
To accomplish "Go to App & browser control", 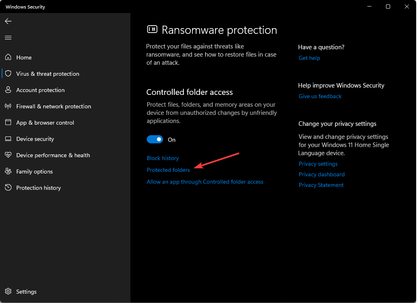I will pos(45,123).
